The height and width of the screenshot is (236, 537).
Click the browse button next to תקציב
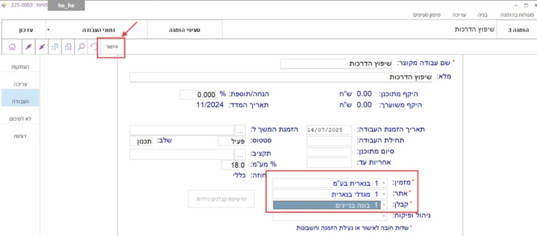tap(240, 154)
